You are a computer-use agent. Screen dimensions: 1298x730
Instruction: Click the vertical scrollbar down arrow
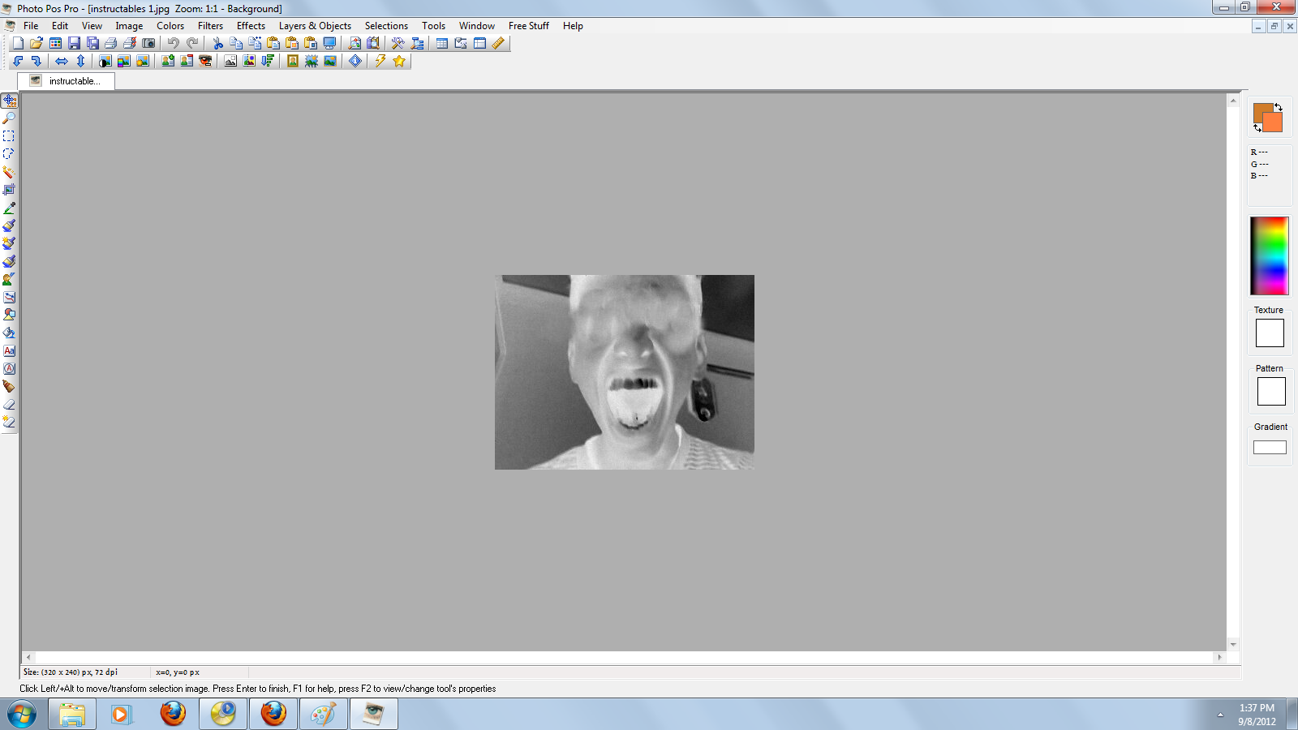1233,645
